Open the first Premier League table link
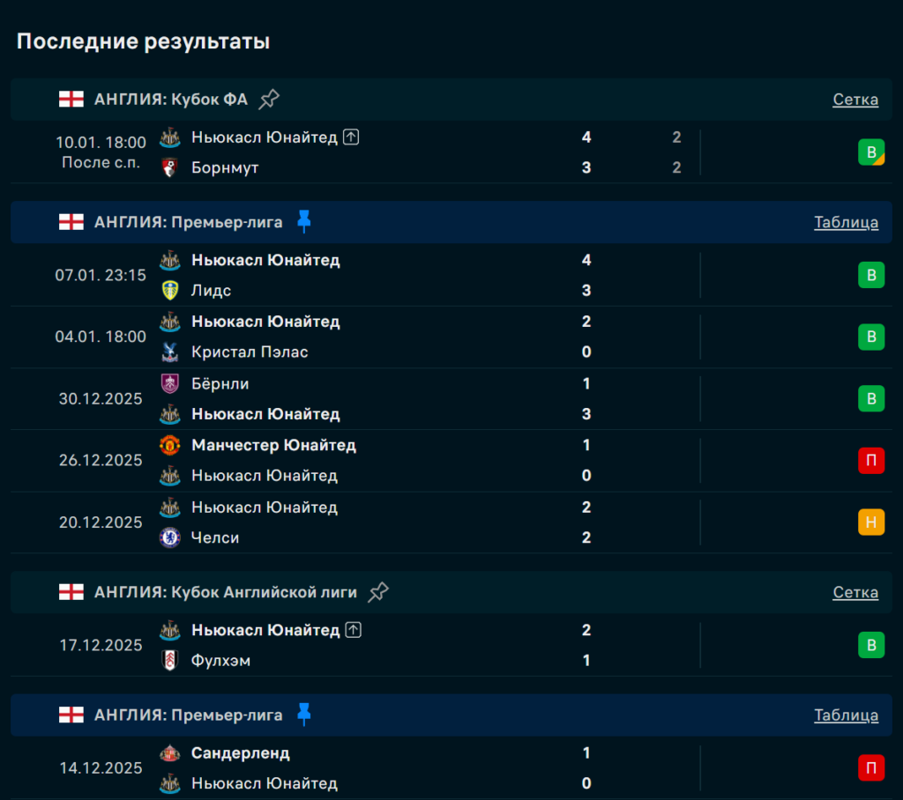This screenshot has width=903, height=800. point(846,222)
